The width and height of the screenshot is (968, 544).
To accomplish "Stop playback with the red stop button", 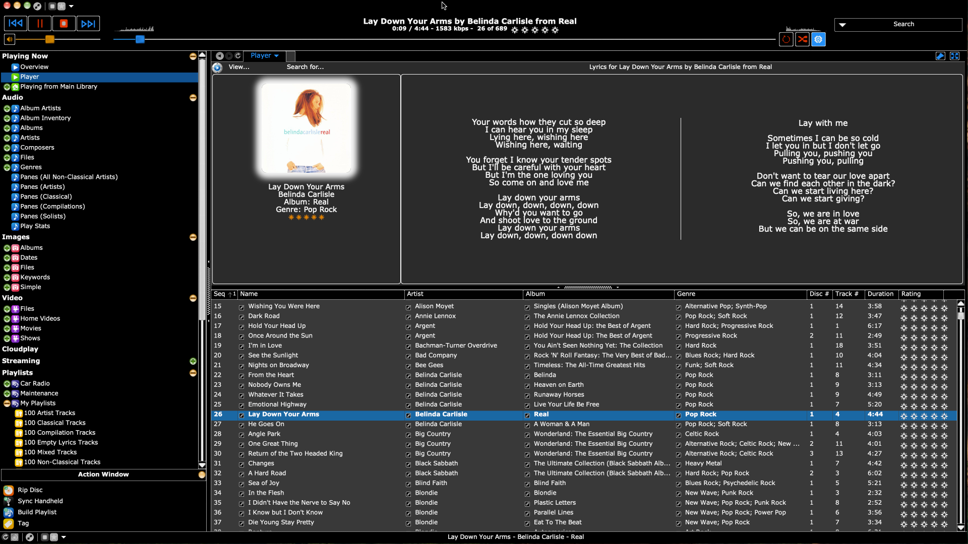I will point(64,23).
